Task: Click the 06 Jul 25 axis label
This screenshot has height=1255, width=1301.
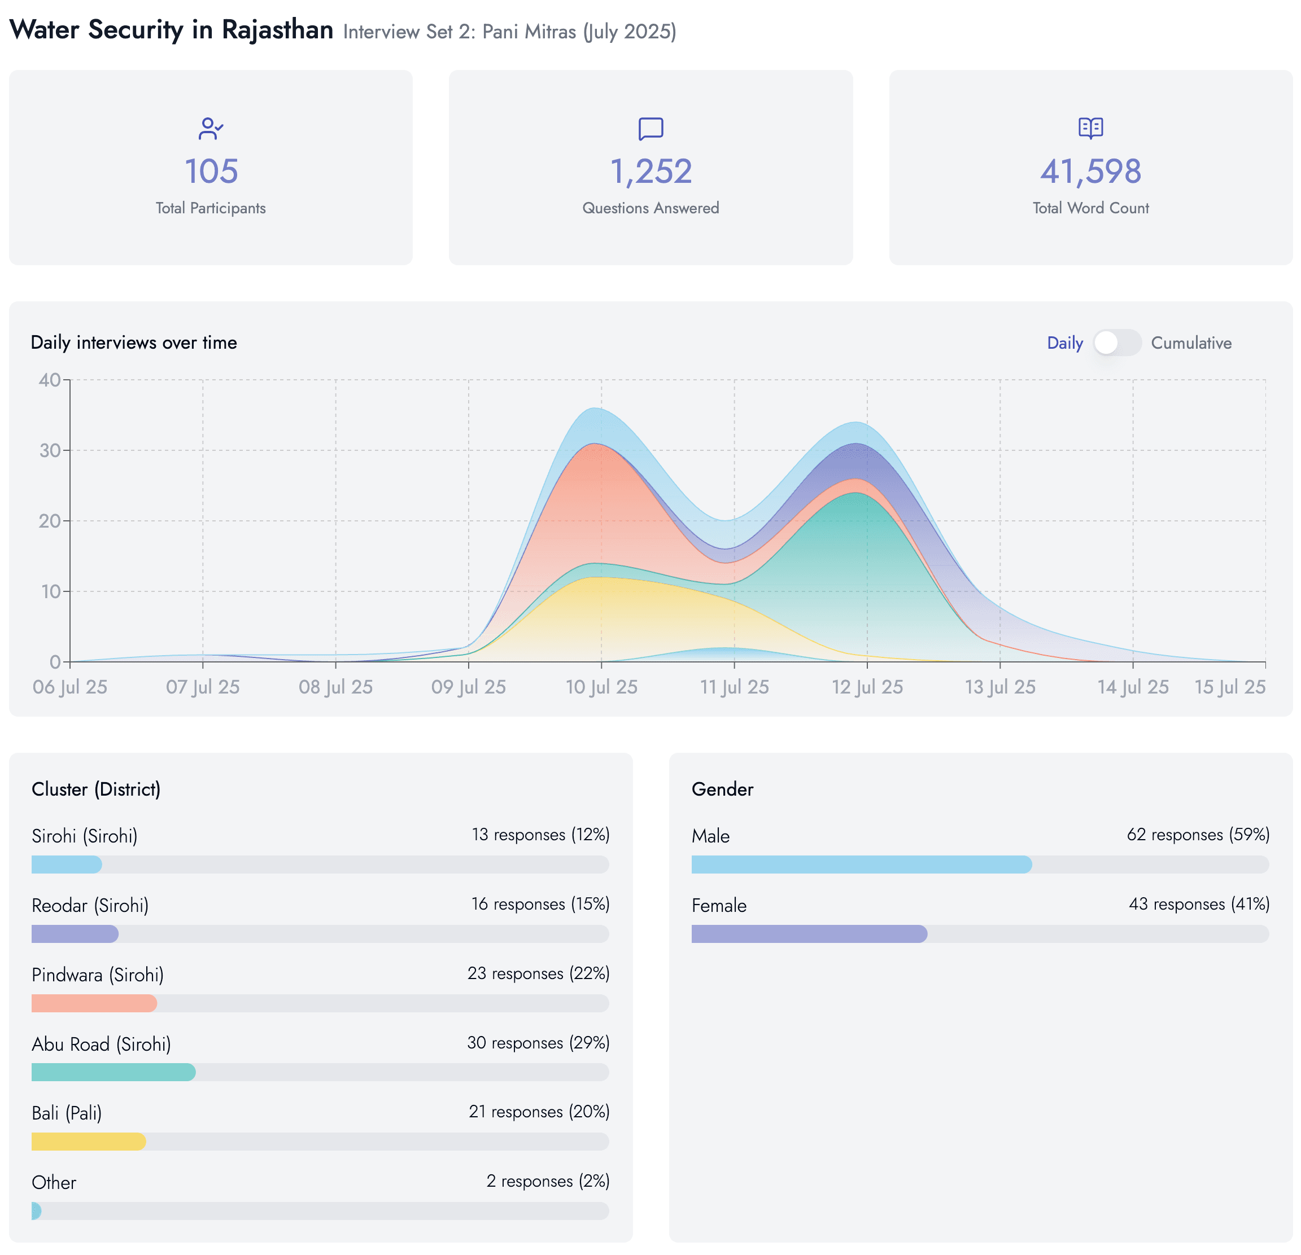Action: (x=69, y=687)
